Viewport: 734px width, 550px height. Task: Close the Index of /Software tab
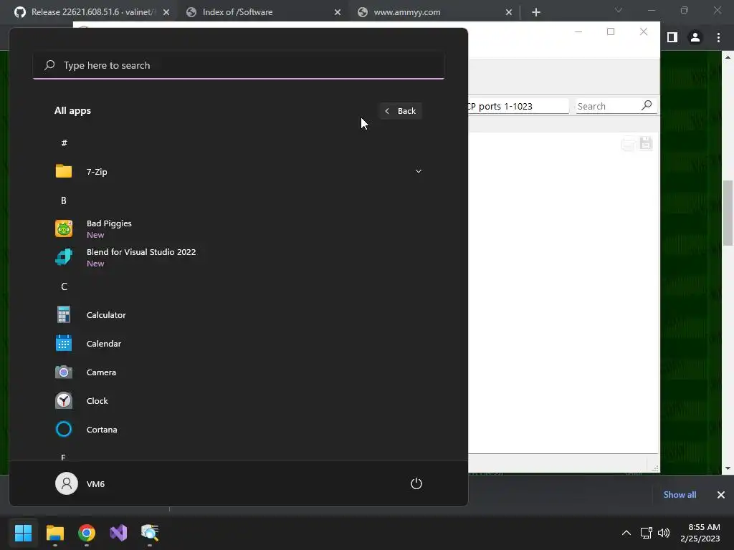pyautogui.click(x=338, y=12)
